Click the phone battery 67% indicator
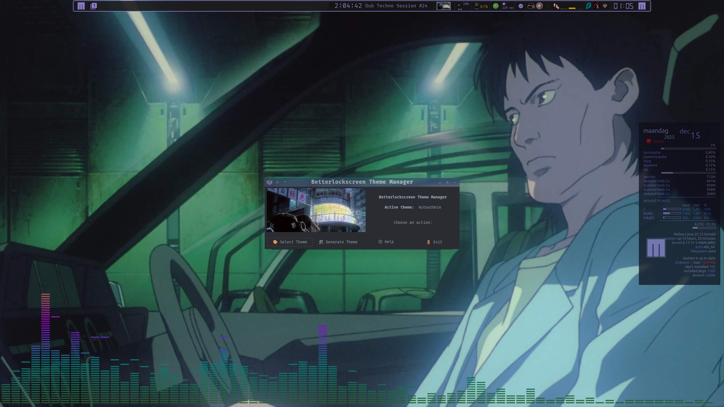This screenshot has width=724, height=407. [x=481, y=6]
